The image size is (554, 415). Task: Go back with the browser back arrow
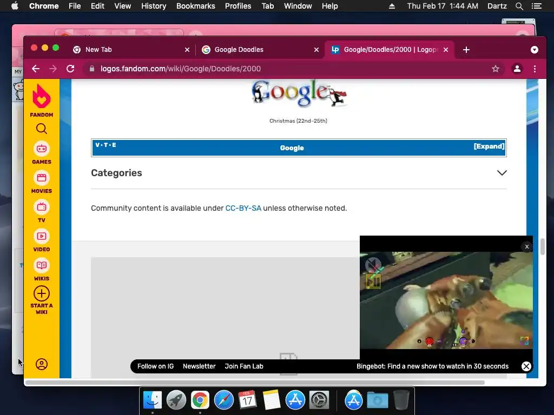coord(36,69)
